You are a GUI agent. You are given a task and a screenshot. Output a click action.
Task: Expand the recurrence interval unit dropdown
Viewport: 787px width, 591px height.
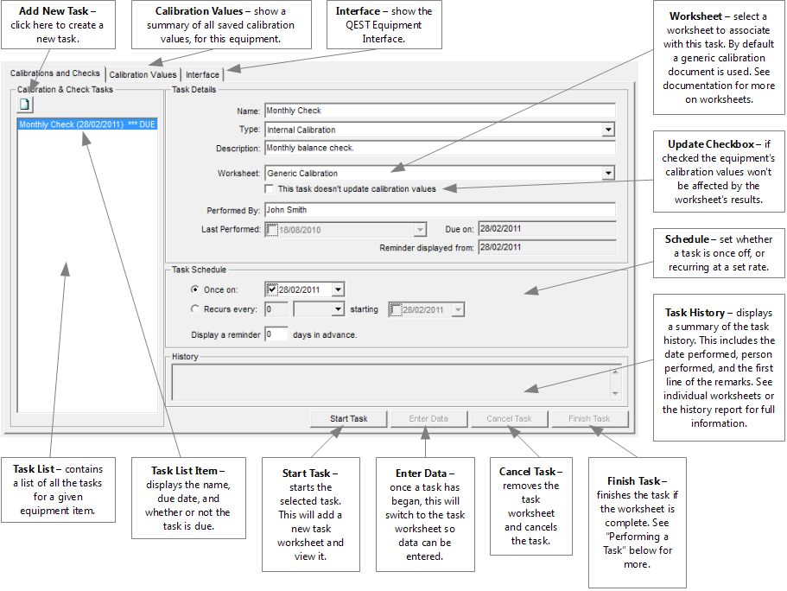337,309
